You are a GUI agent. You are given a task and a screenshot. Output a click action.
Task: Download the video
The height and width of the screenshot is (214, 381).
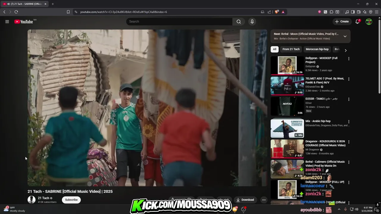(x=245, y=200)
